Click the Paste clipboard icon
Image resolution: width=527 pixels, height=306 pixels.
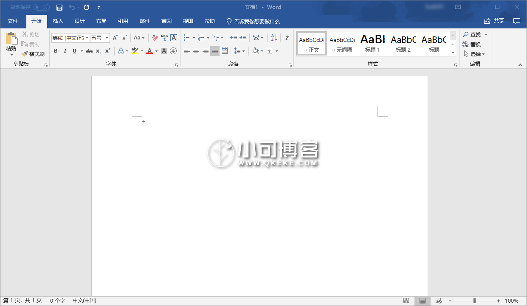click(11, 39)
